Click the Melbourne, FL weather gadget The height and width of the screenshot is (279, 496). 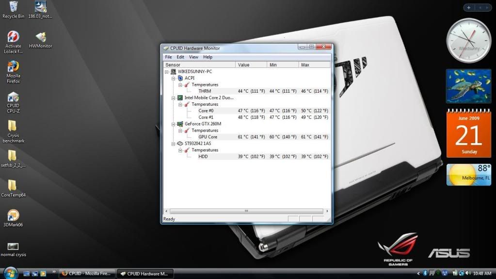click(468, 175)
